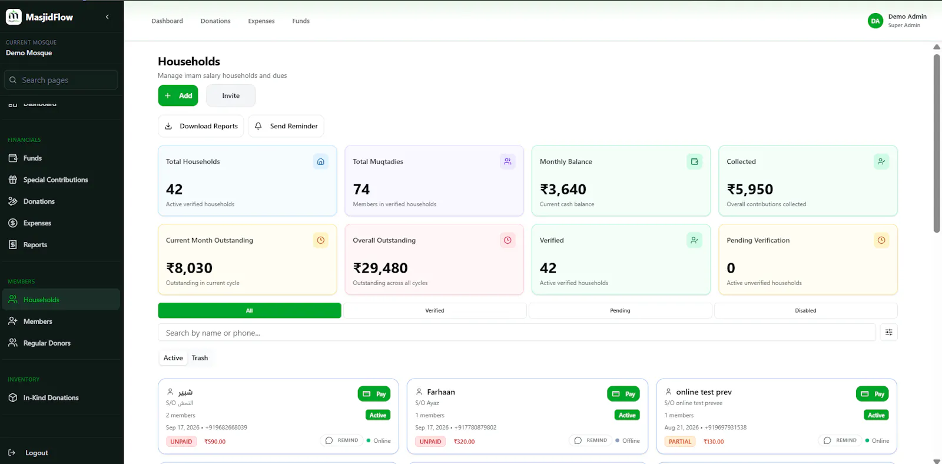
Task: Open the filter options icon beside search
Action: click(x=888, y=333)
